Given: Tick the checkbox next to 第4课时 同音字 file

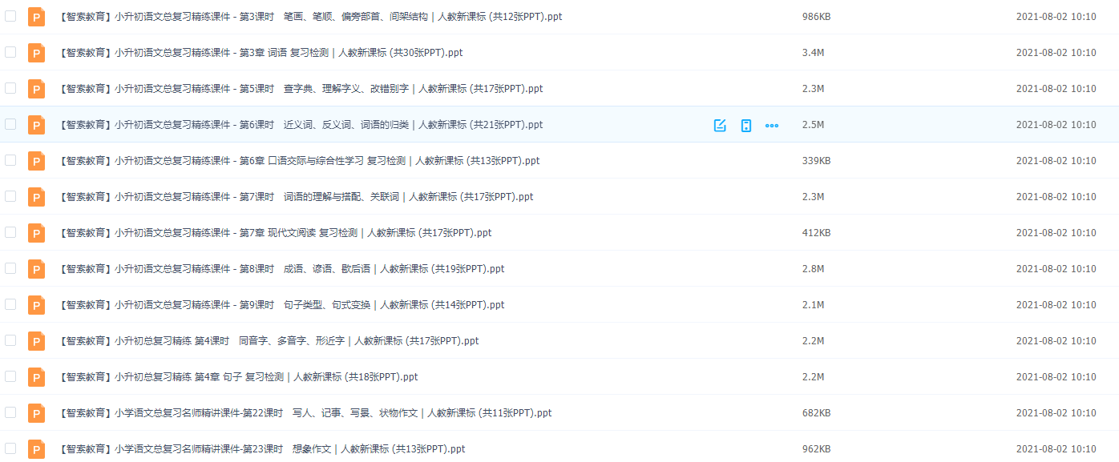Looking at the screenshot, I should tap(10, 340).
